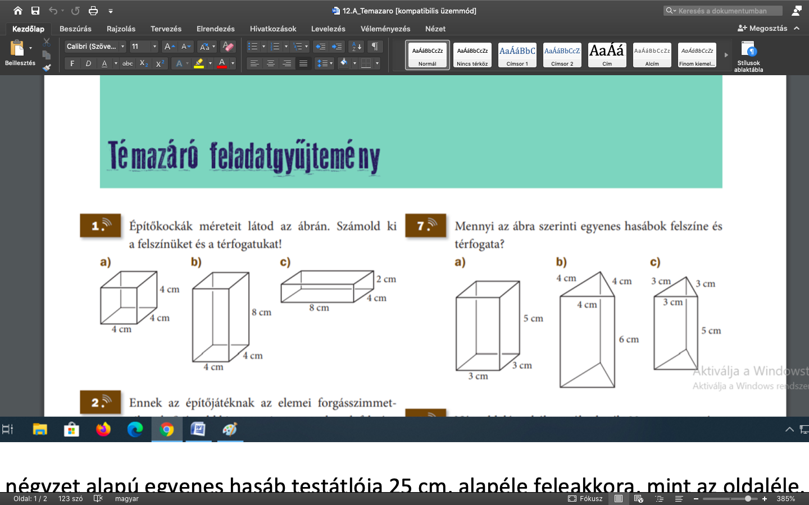The height and width of the screenshot is (505, 809).
Task: Toggle bold formatting with F button
Action: [x=72, y=63]
